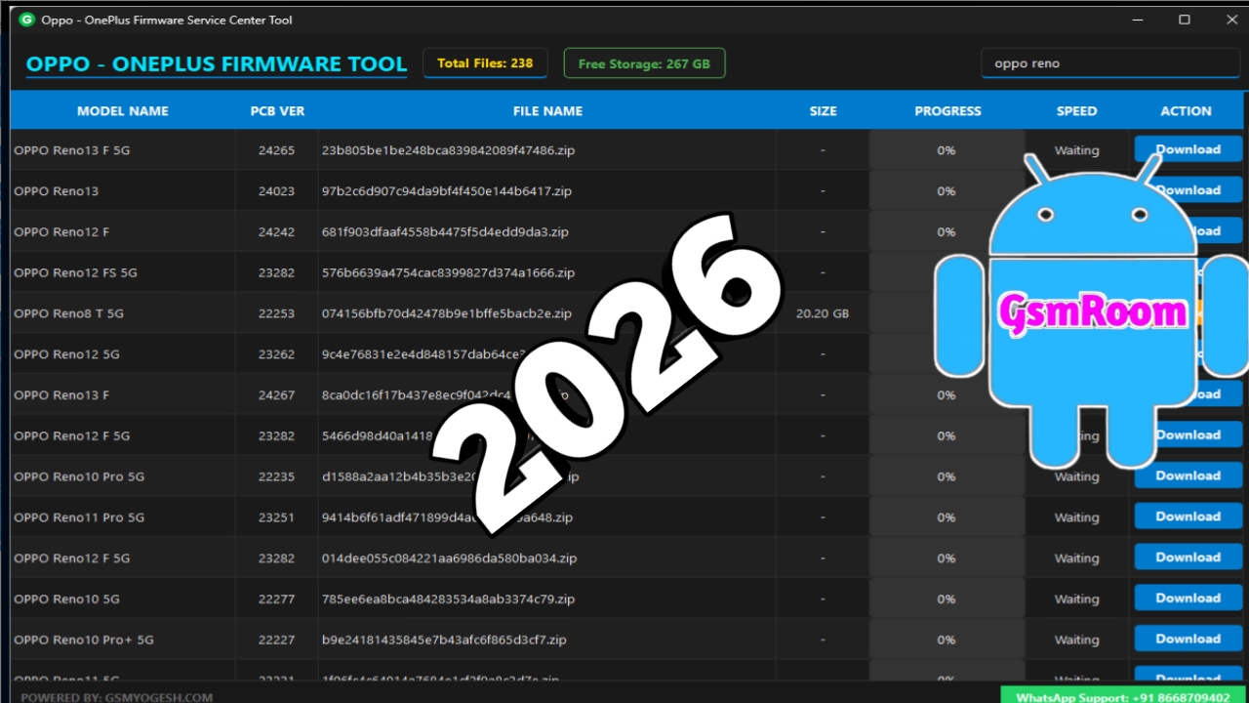Click the Free Storage: 267 GB badge
The width and height of the screenshot is (1249, 703).
coord(644,64)
